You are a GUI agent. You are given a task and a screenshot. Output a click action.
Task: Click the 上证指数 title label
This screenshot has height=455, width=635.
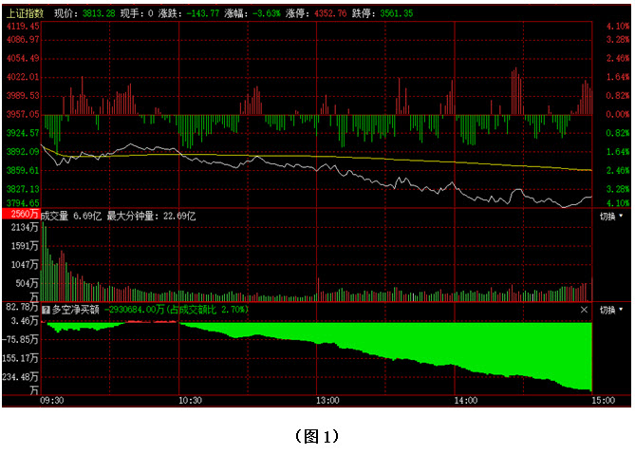[26, 14]
